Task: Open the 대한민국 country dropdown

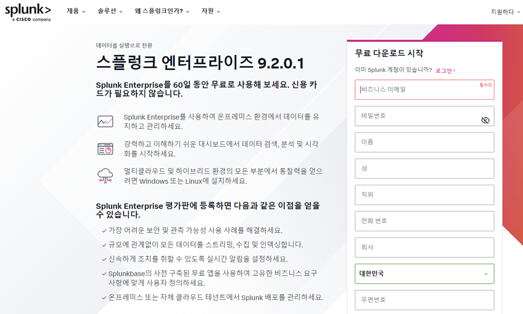Action: click(x=425, y=274)
